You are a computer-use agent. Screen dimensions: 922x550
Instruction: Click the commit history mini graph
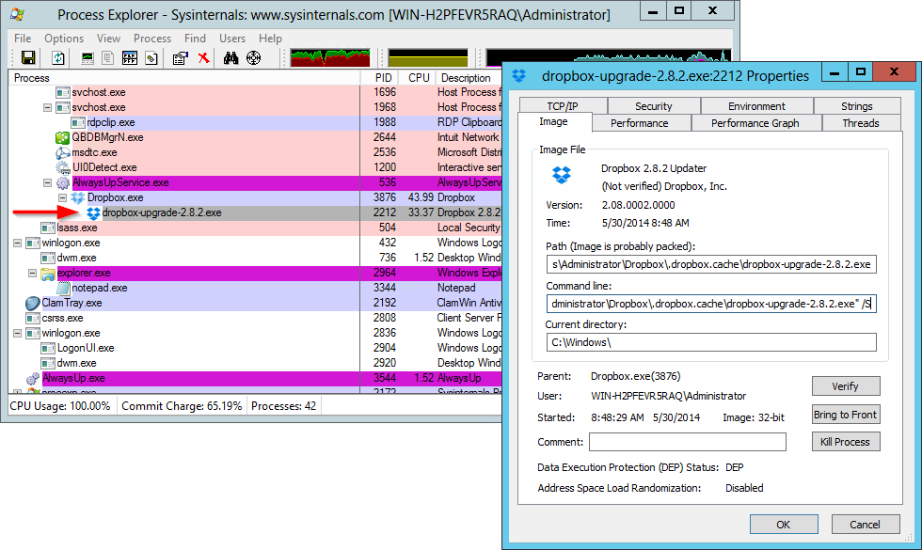[428, 57]
